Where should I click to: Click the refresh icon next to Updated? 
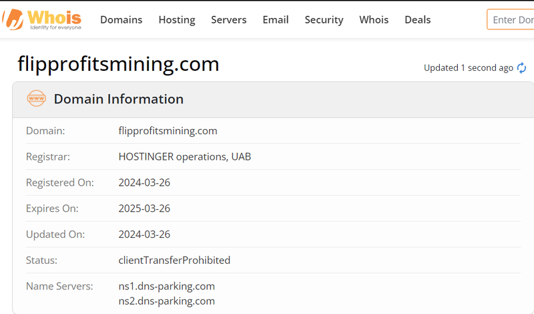[521, 68]
